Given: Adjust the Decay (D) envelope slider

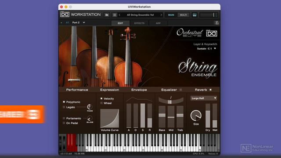Looking at the screenshot, I should tap(136, 115).
